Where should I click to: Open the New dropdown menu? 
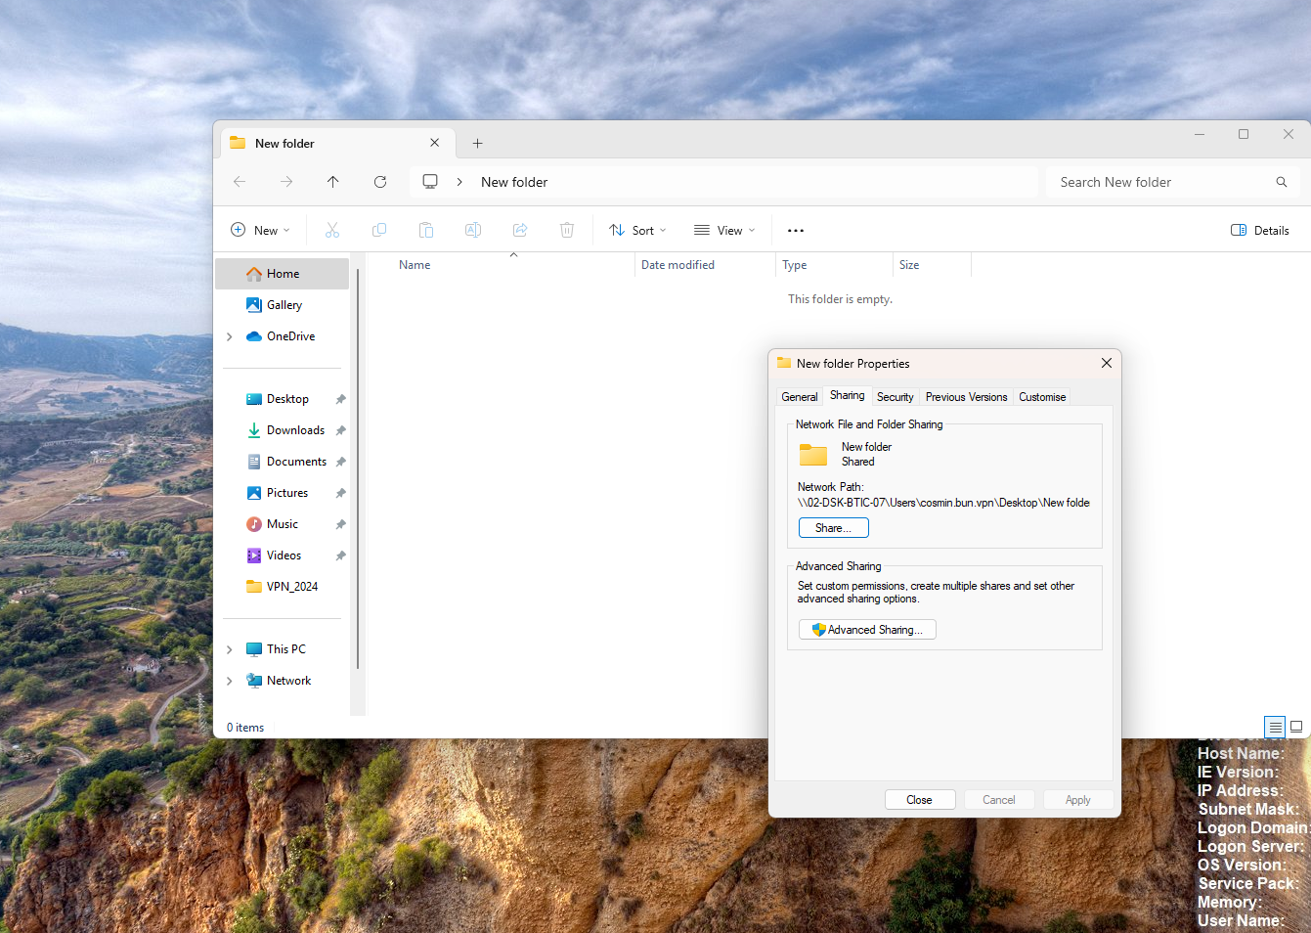pyautogui.click(x=260, y=230)
